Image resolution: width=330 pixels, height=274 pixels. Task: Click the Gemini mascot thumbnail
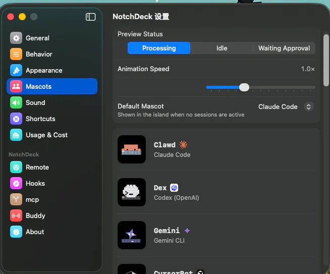point(132,235)
